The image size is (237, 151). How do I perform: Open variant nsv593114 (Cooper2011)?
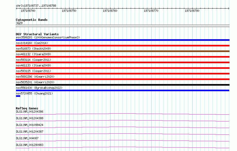pyautogui.click(x=34, y=60)
